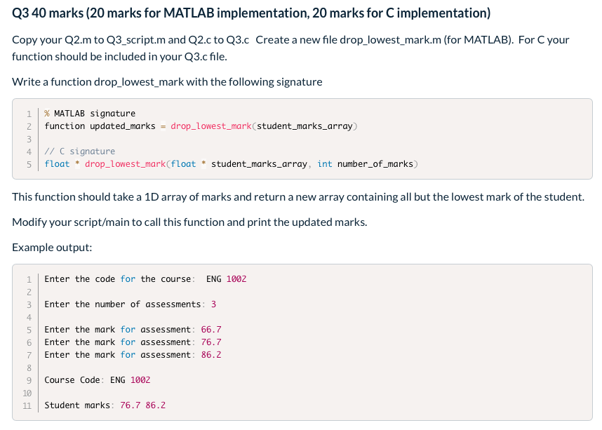The image size is (602, 430).
Task: Click the 'Example output:' label
Action: point(52,247)
